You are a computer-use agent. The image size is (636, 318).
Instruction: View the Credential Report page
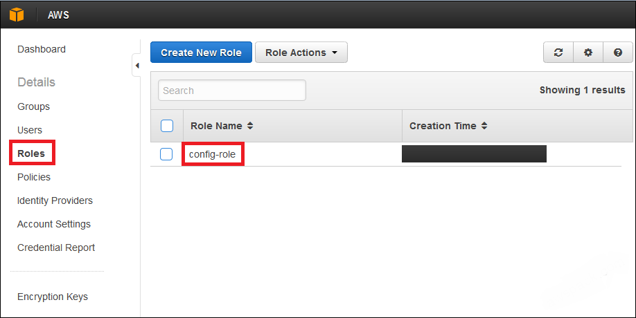coord(56,247)
